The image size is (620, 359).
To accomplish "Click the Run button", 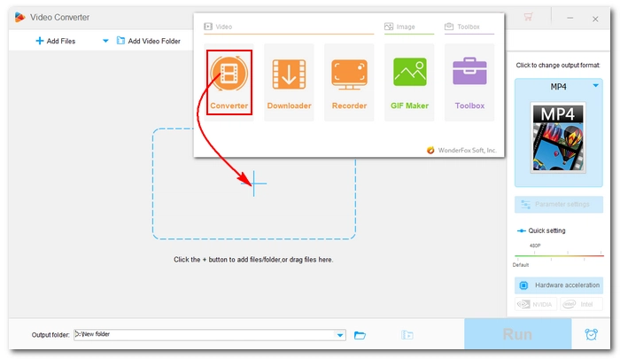I will point(517,334).
